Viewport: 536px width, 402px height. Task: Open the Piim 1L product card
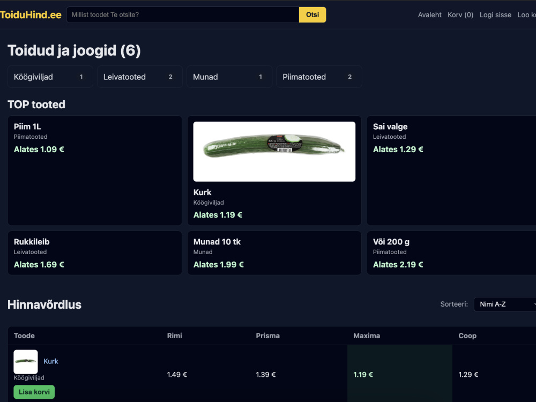point(95,170)
